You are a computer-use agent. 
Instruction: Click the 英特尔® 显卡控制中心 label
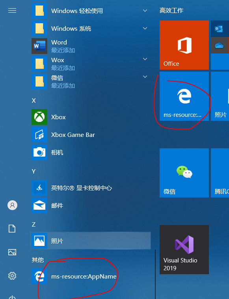[x=82, y=188]
